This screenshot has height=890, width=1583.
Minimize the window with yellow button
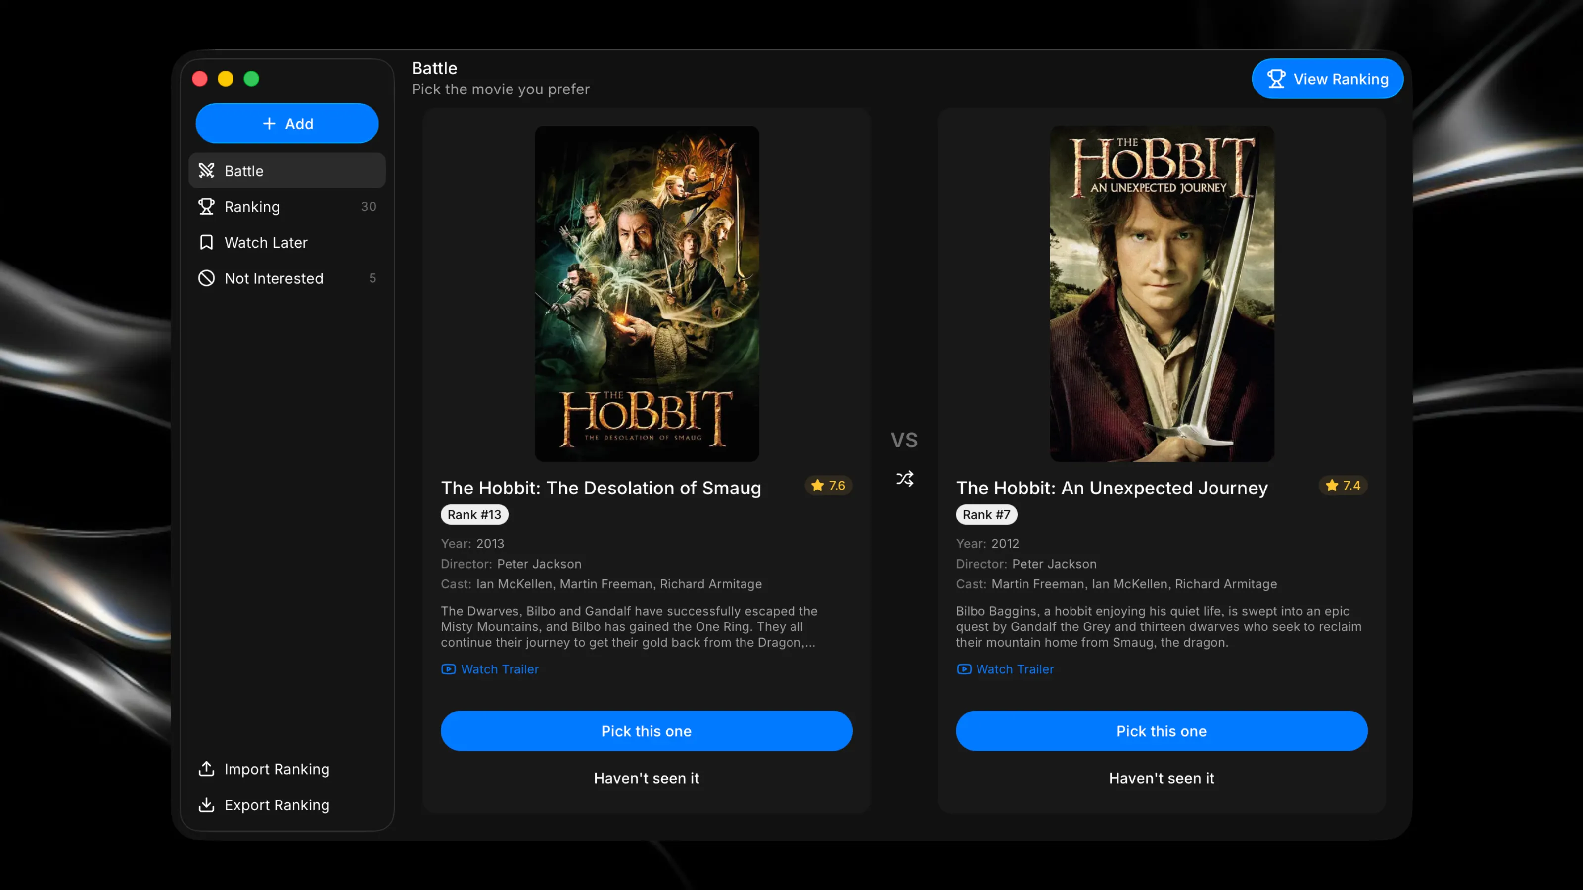tap(226, 79)
